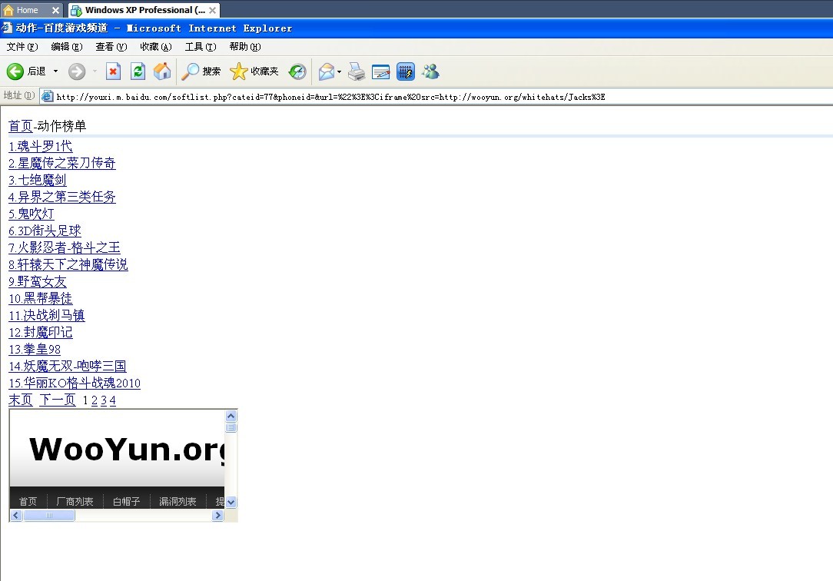Open the 14.妖魔无双-咆哮三国 link
833x581 pixels.
point(68,367)
